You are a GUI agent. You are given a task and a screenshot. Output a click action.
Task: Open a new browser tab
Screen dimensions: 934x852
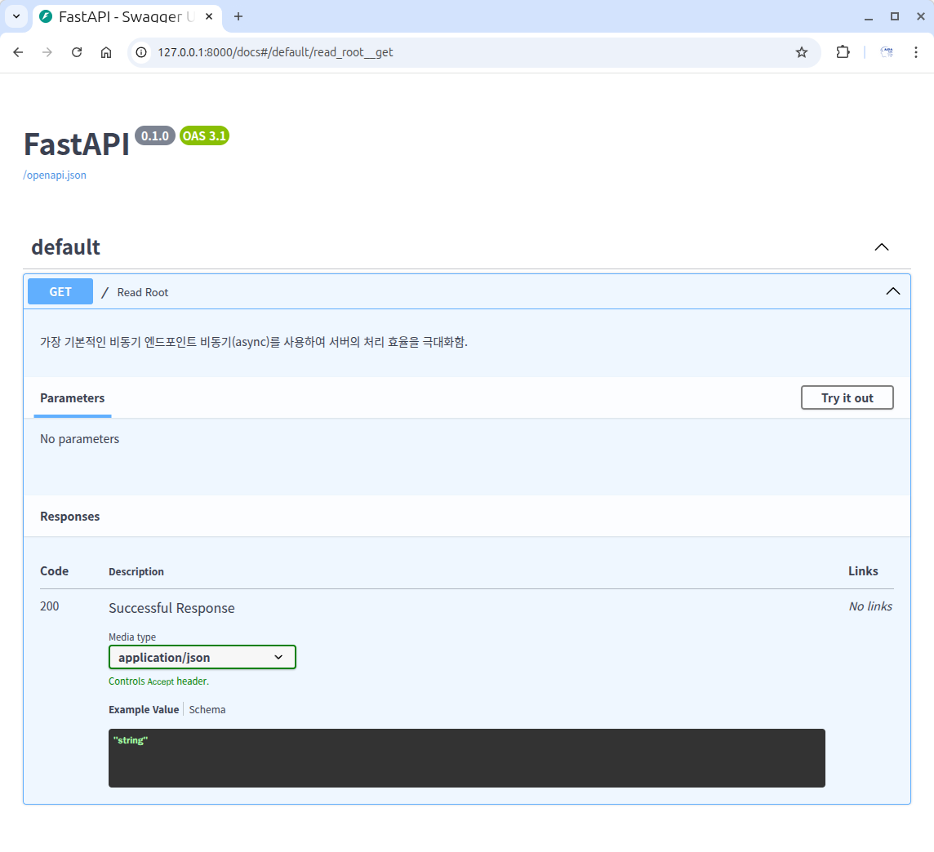point(238,16)
